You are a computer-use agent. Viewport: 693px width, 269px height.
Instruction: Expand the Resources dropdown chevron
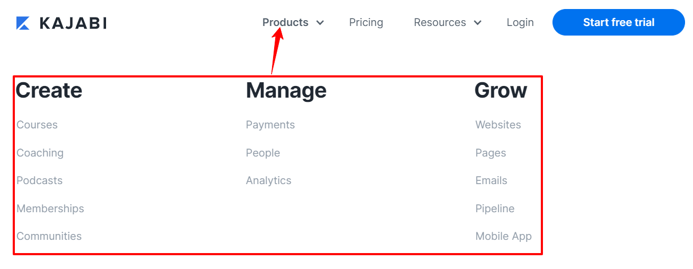pyautogui.click(x=477, y=23)
